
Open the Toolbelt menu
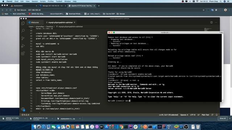point(59,1)
